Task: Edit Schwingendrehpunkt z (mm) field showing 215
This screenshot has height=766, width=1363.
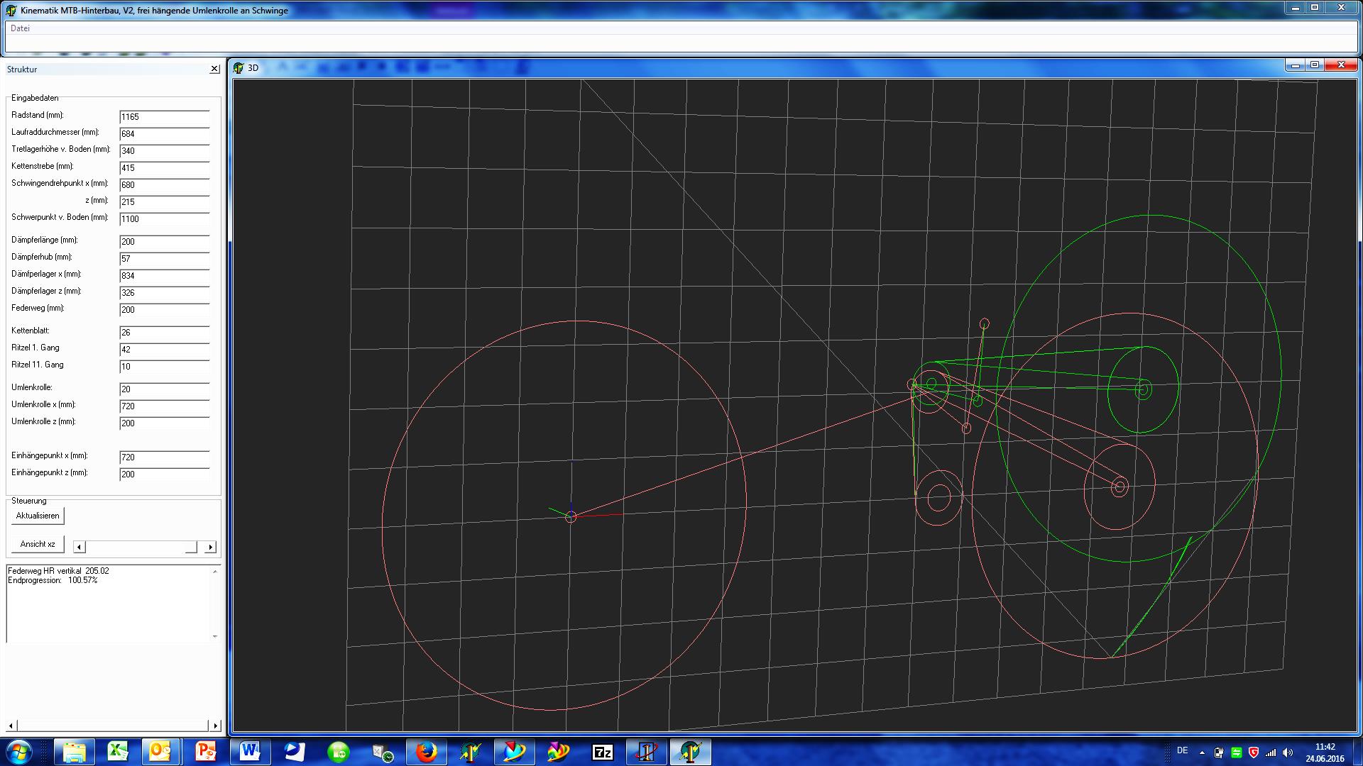Action: 165,202
